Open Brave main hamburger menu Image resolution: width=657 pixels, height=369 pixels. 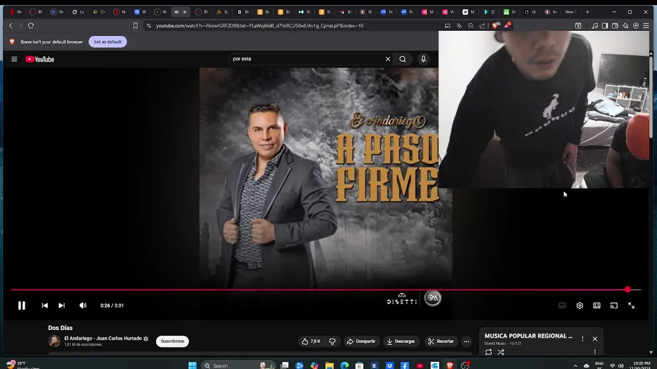tap(646, 26)
